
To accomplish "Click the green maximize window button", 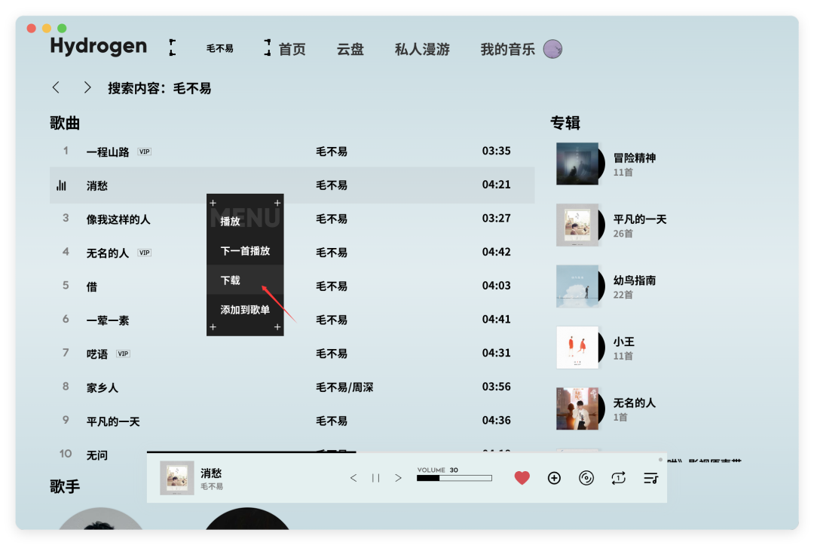I will (x=62, y=28).
